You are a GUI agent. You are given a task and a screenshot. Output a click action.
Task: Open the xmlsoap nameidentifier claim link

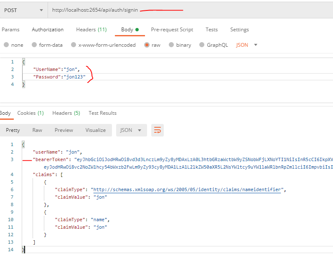[187, 189]
